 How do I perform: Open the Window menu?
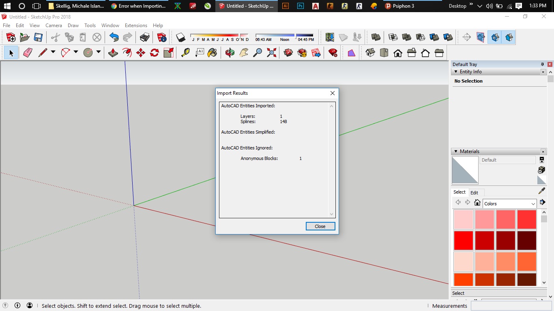(x=110, y=25)
